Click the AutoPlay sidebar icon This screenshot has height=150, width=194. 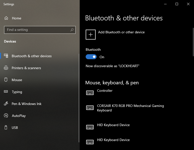6,115
